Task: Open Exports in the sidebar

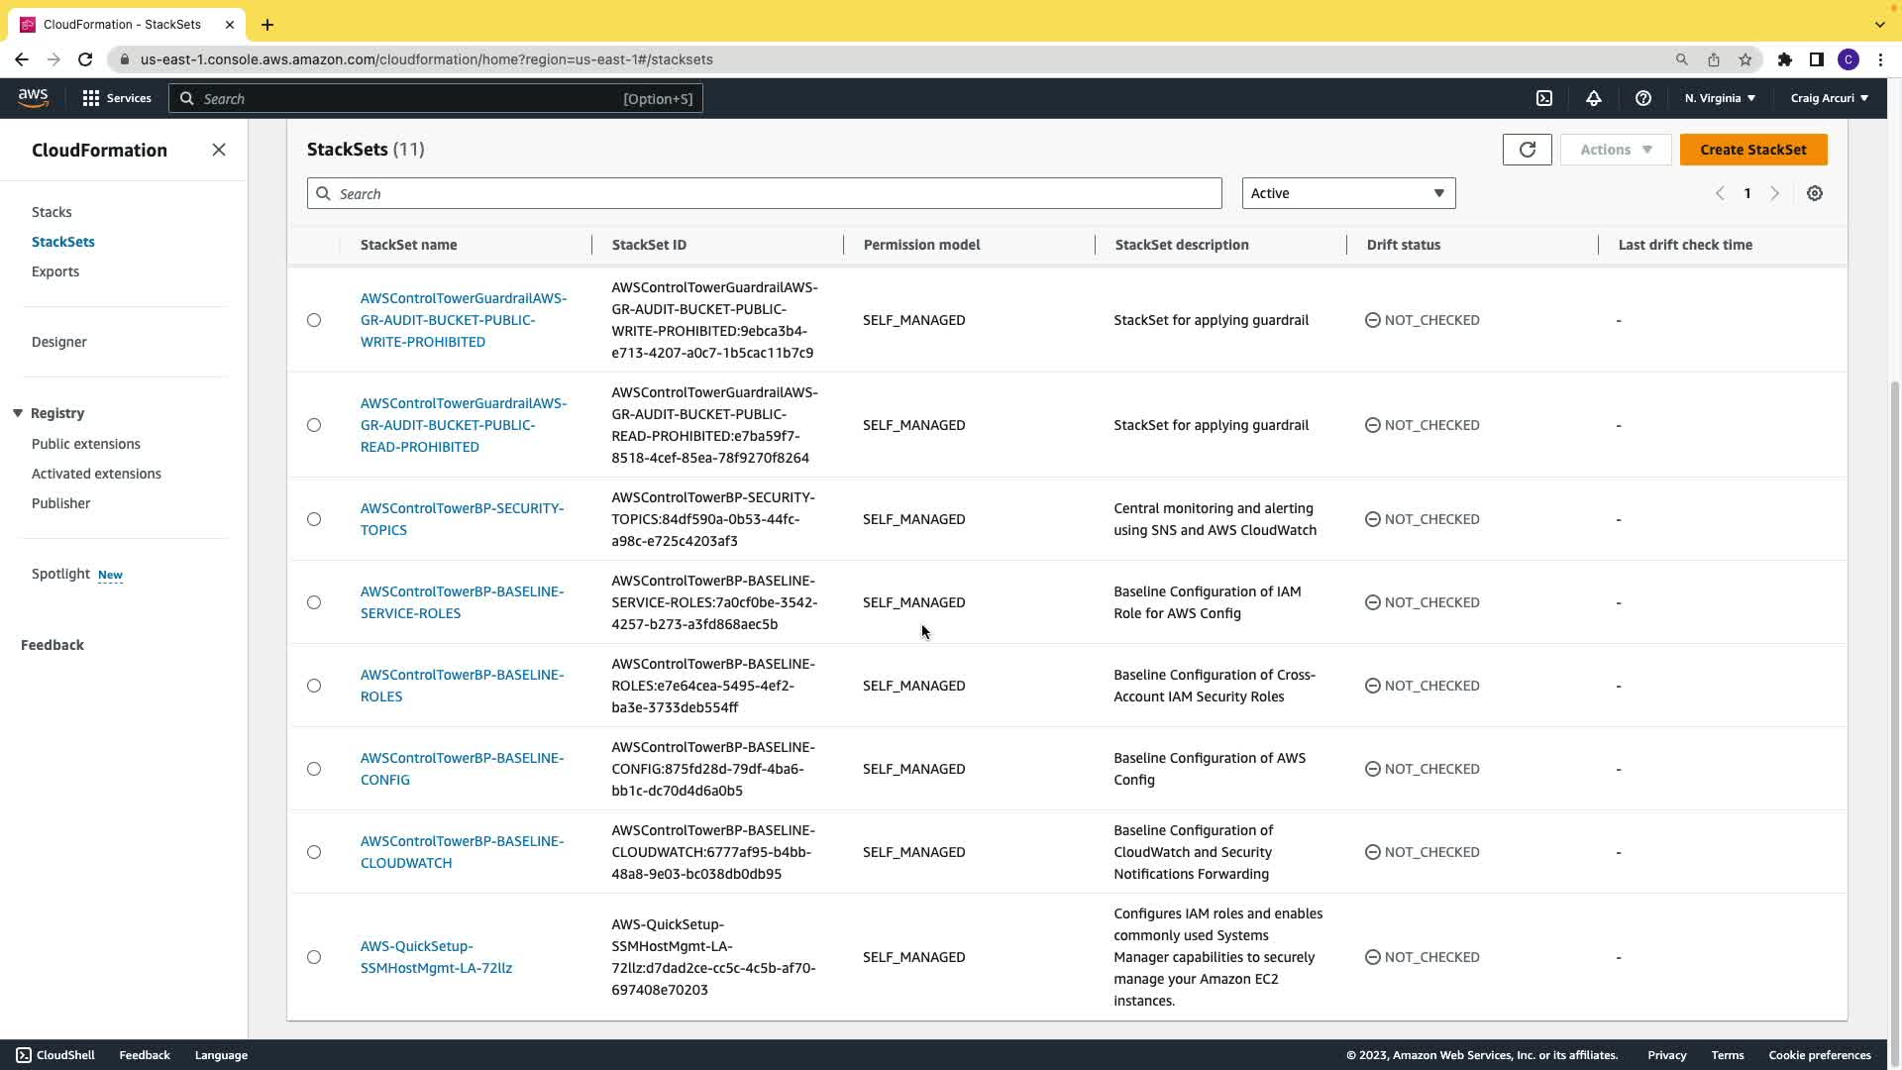Action: pyautogui.click(x=55, y=271)
